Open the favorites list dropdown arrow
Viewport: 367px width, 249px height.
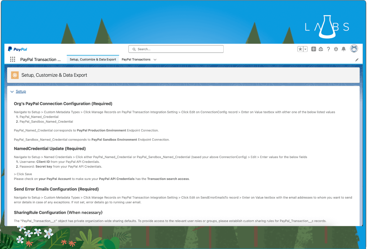(x=305, y=49)
